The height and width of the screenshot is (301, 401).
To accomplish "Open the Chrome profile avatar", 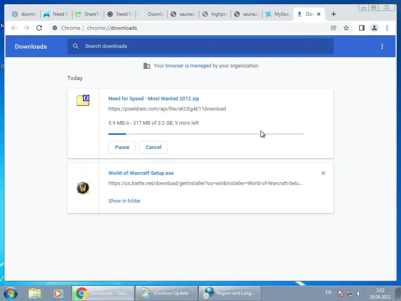I will click(374, 28).
